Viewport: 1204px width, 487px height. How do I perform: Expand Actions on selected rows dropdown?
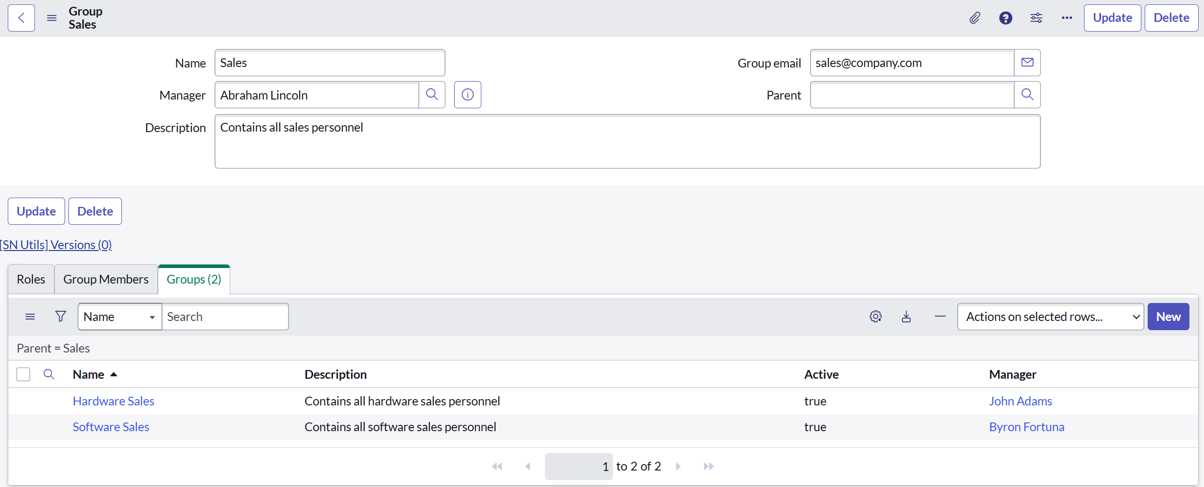[1050, 317]
